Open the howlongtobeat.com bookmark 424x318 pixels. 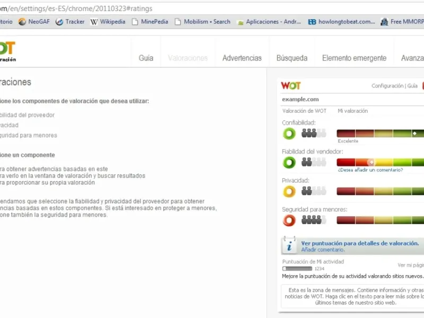341,22
